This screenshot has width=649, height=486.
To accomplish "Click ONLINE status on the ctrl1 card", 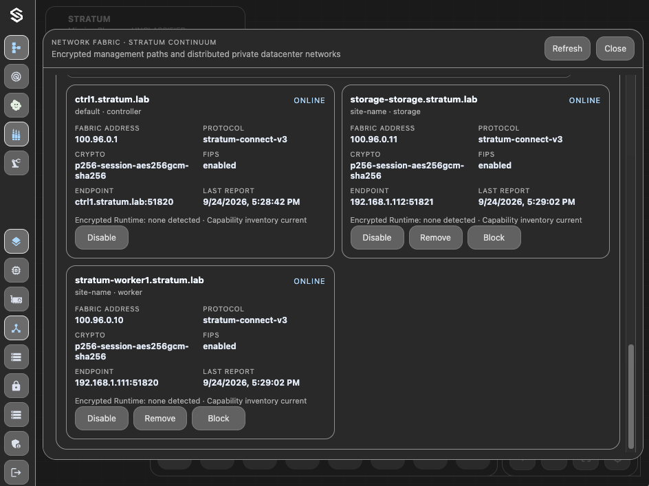I will pyautogui.click(x=309, y=100).
